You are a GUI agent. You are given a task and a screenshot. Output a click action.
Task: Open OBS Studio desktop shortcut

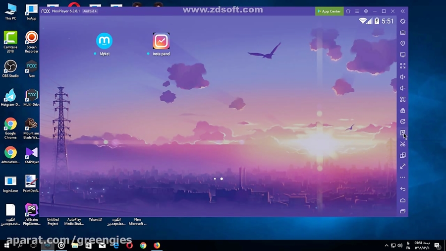10,69
